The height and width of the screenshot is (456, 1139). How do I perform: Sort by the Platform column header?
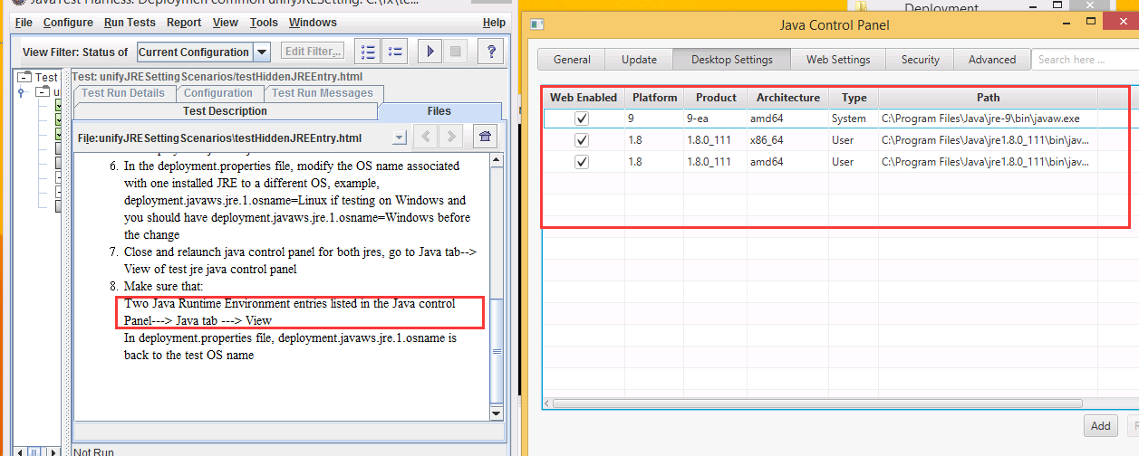click(x=654, y=97)
